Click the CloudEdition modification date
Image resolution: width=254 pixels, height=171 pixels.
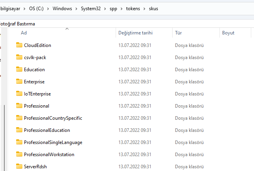[x=135, y=45]
